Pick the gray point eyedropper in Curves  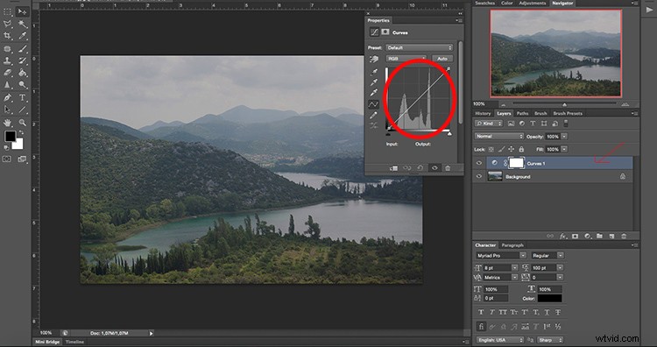click(374, 82)
